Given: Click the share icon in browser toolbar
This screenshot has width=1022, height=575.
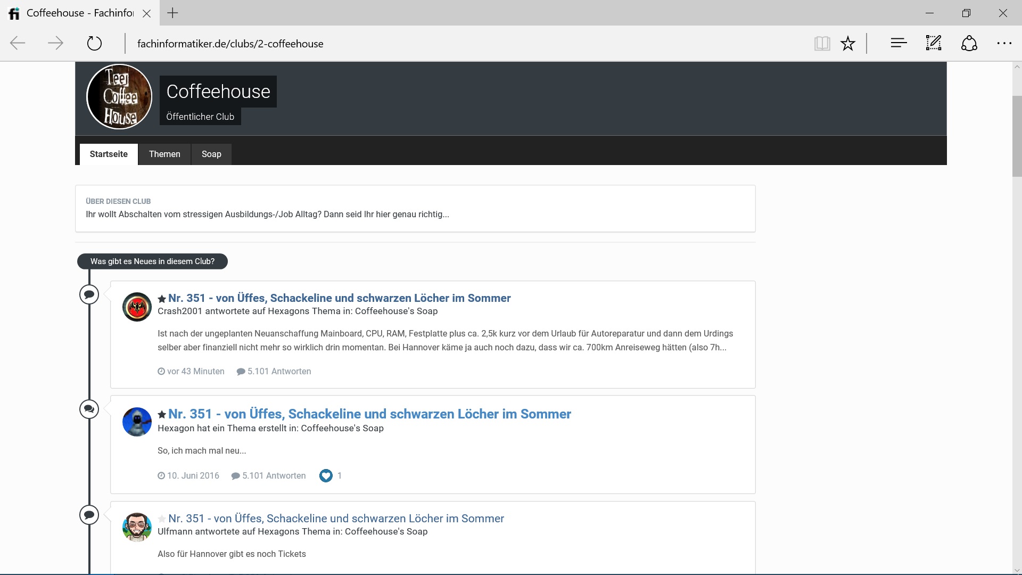Looking at the screenshot, I should pos(969,43).
